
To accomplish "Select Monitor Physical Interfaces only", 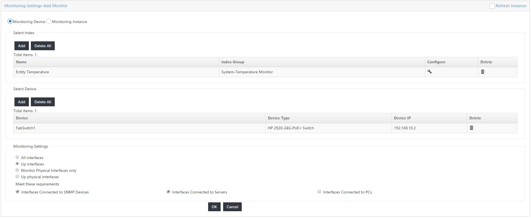I will coord(17,170).
